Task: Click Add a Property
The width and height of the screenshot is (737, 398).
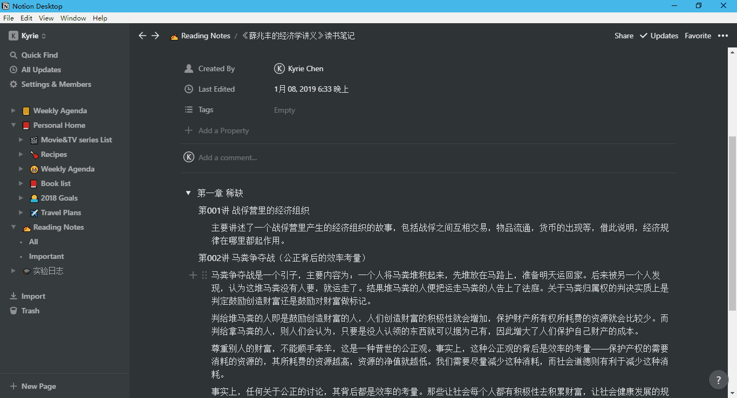Action: pyautogui.click(x=223, y=131)
